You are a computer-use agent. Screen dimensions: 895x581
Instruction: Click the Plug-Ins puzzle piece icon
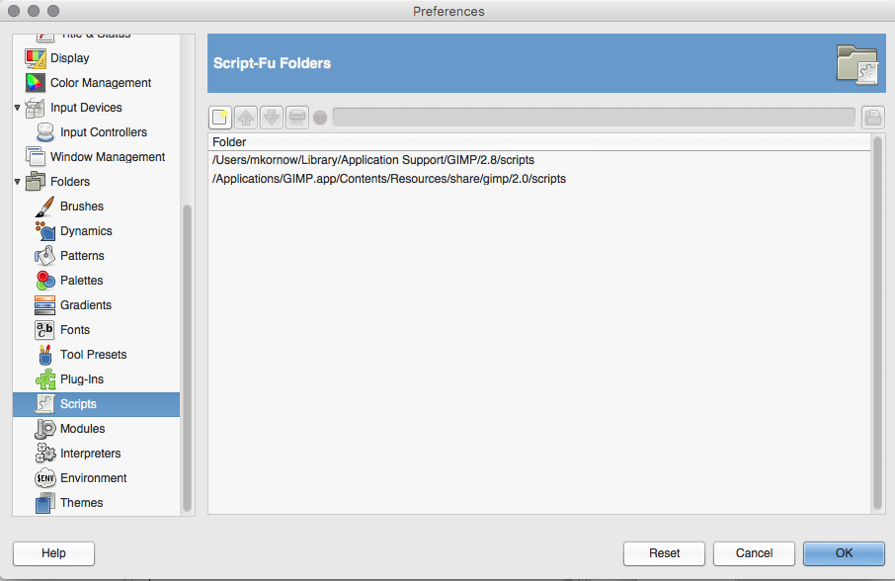[45, 379]
